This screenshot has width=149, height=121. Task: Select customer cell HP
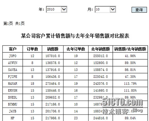[x=12, y=118]
